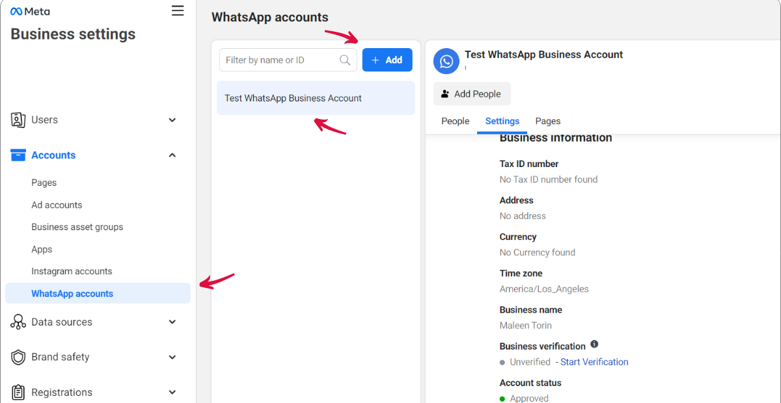Switch to the People tab
781x403 pixels.
click(456, 121)
